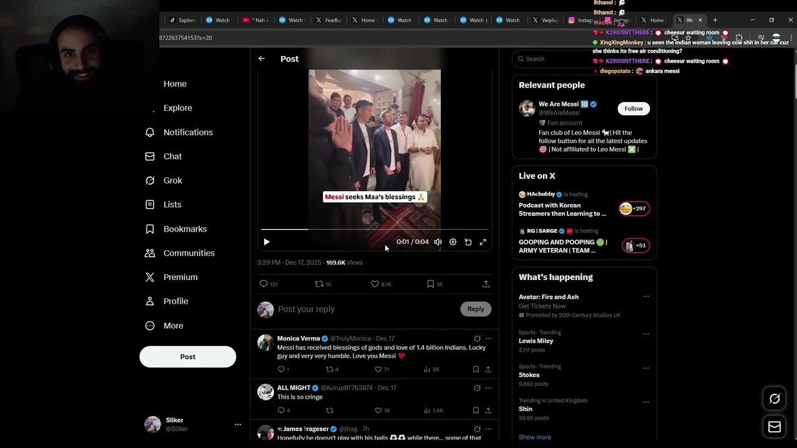Open more options on James Frageser's reply
Viewport: 797px width, 448px height.
pyautogui.click(x=488, y=429)
